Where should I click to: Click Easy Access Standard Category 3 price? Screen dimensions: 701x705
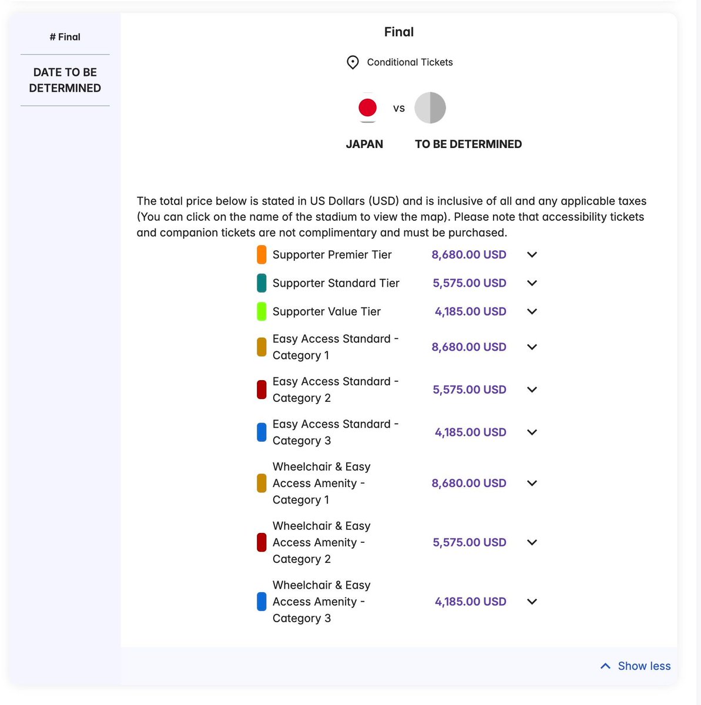[471, 432]
